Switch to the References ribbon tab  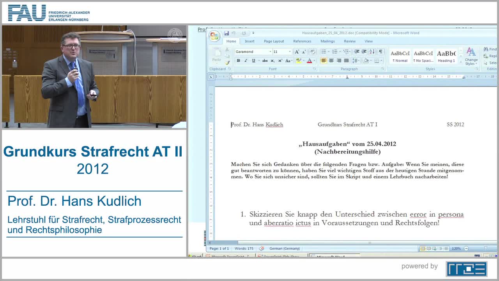[303, 41]
